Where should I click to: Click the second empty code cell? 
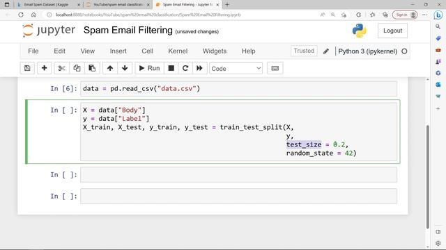(238, 196)
